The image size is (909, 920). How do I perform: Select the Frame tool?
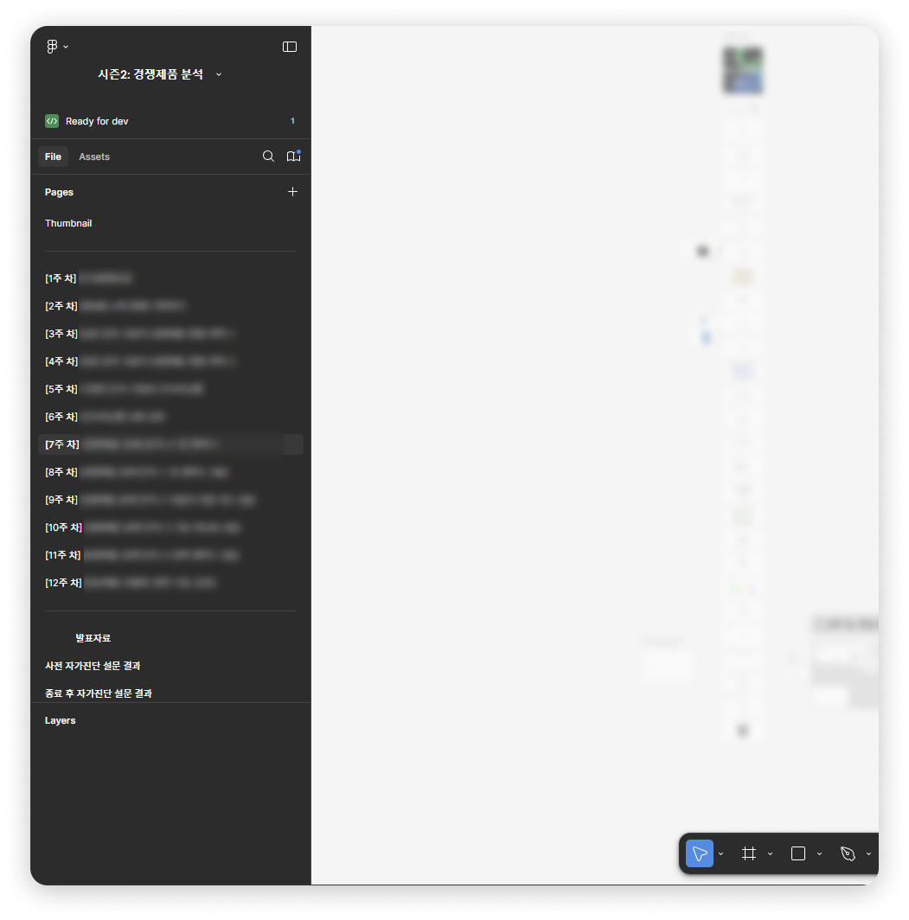[x=749, y=853]
